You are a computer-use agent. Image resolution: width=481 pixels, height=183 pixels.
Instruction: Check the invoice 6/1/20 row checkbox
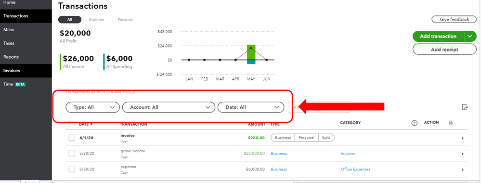pos(72,138)
